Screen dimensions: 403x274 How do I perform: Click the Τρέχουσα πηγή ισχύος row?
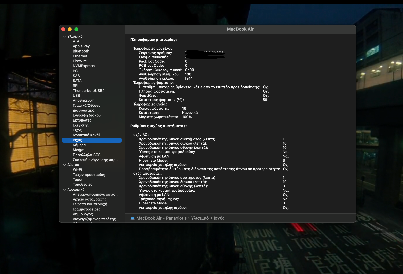(214, 199)
